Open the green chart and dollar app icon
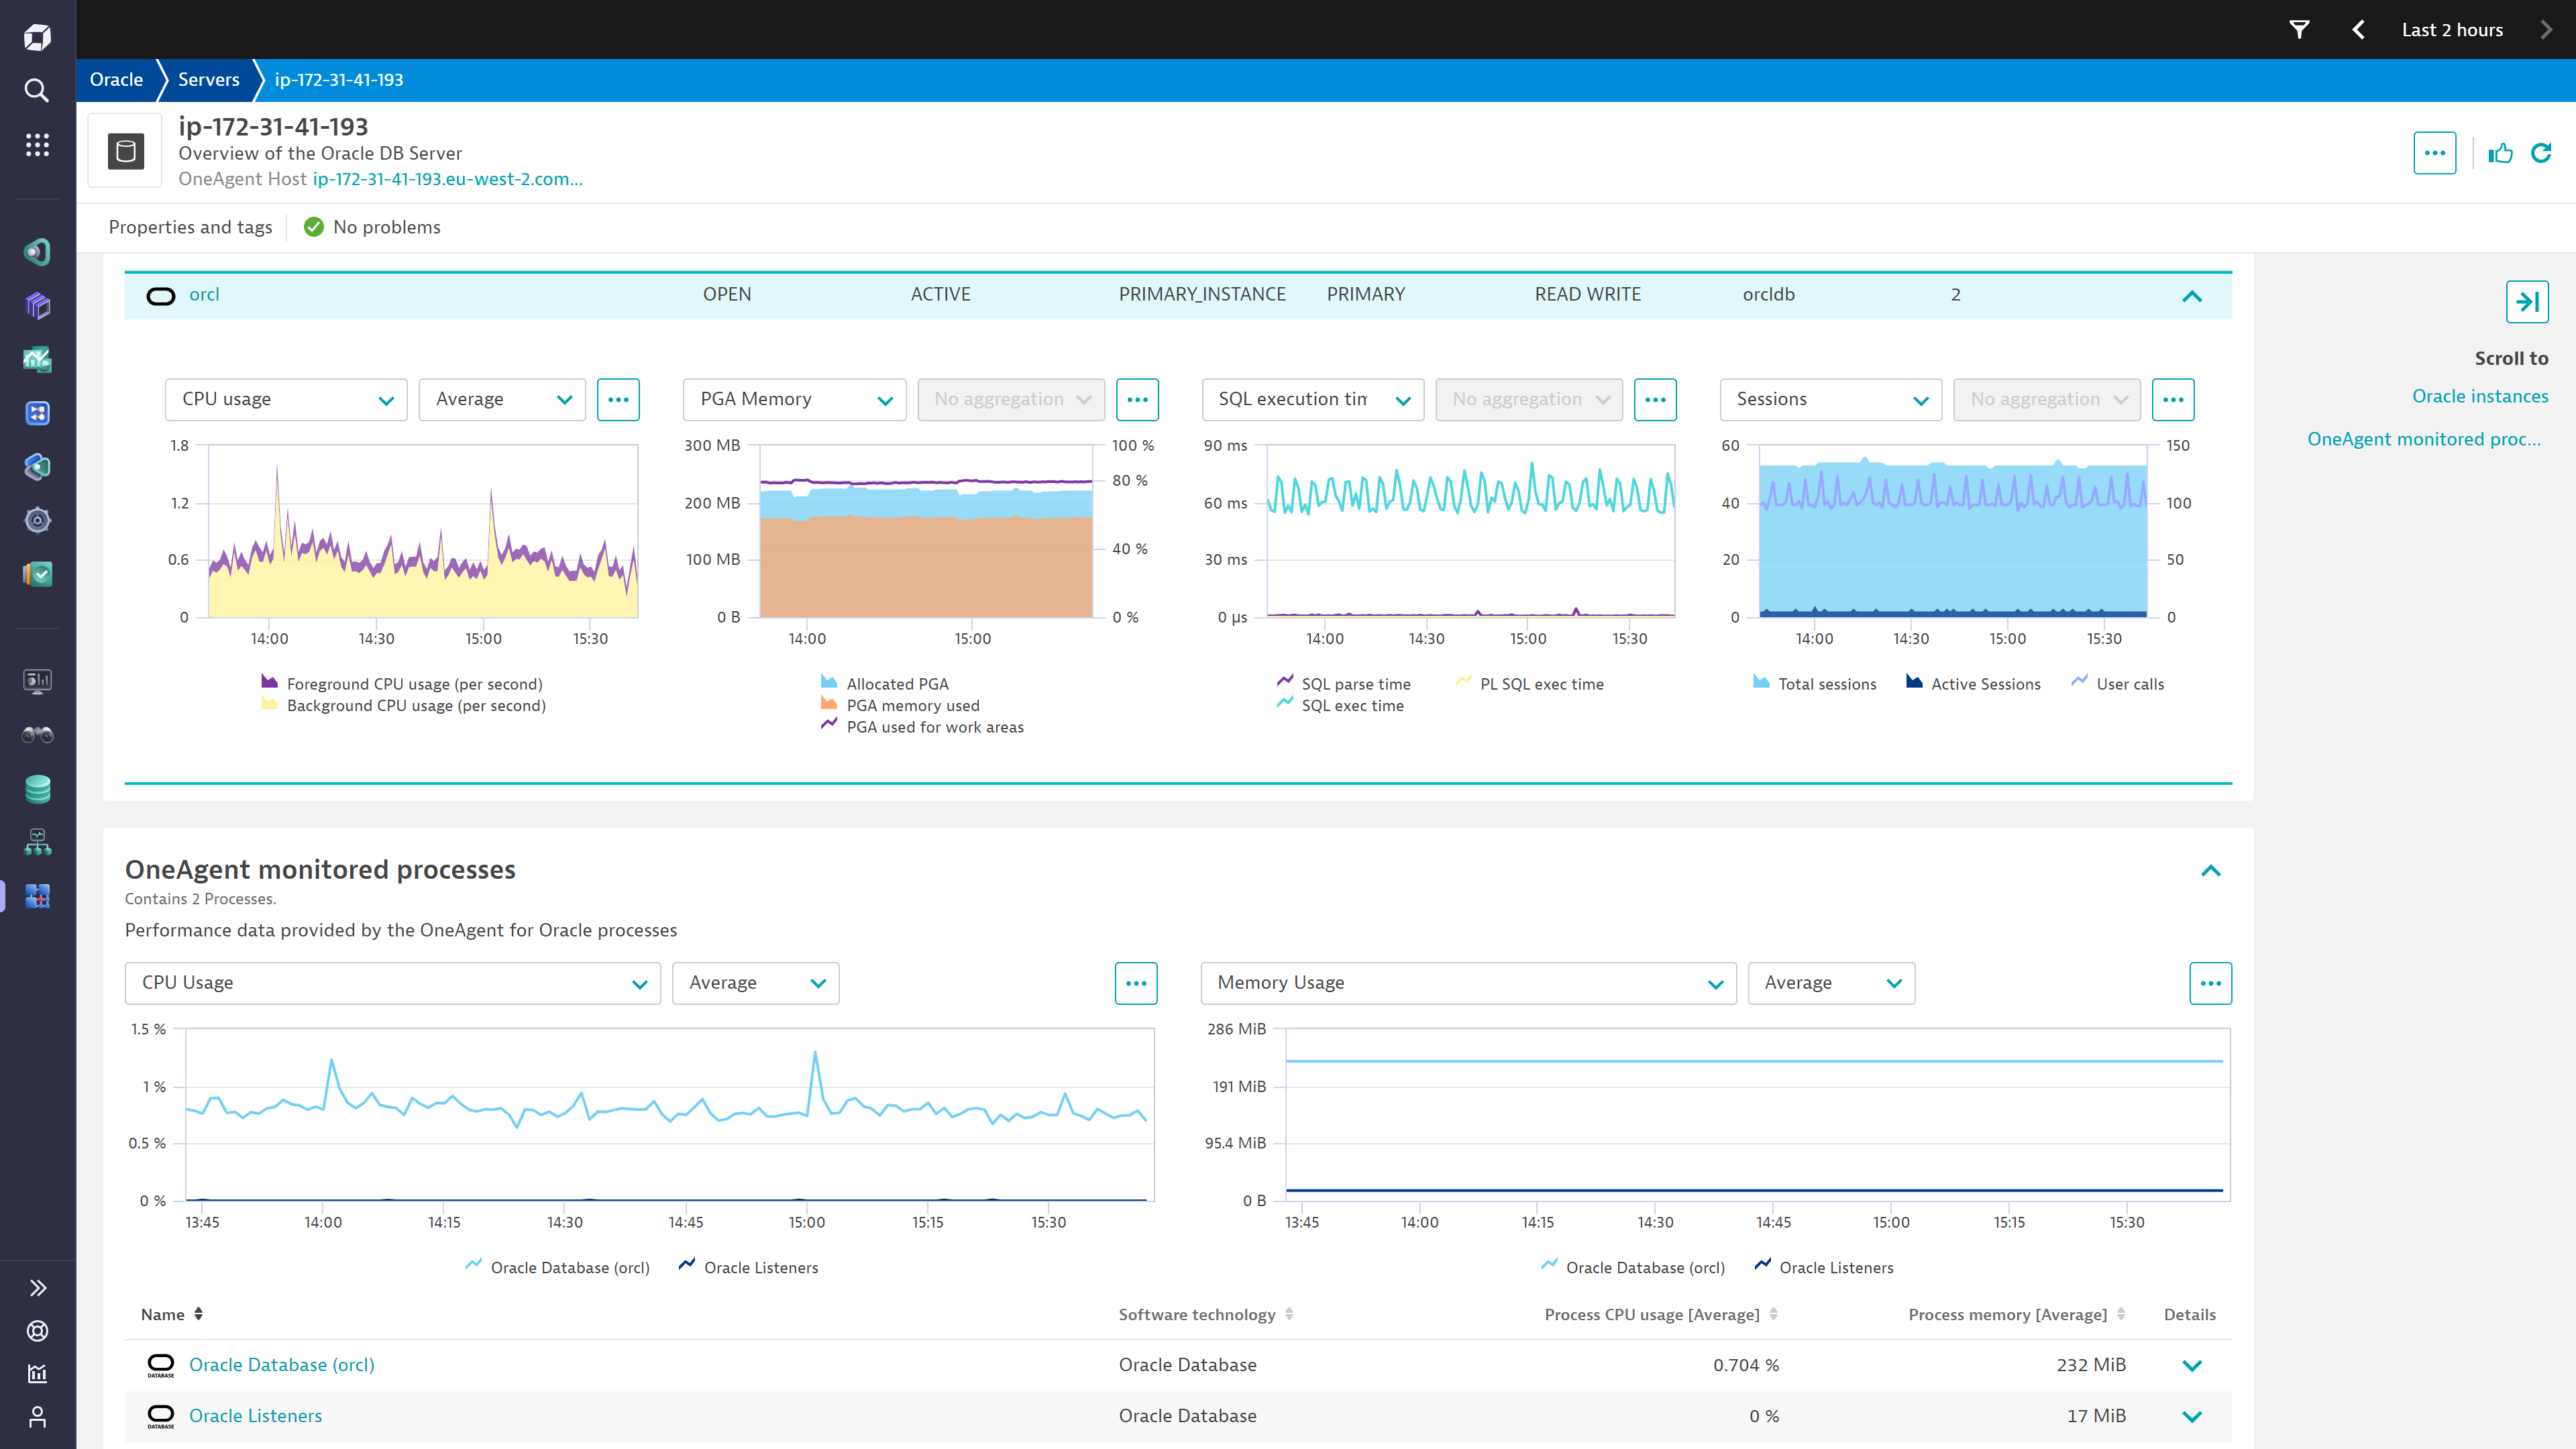 (37, 359)
